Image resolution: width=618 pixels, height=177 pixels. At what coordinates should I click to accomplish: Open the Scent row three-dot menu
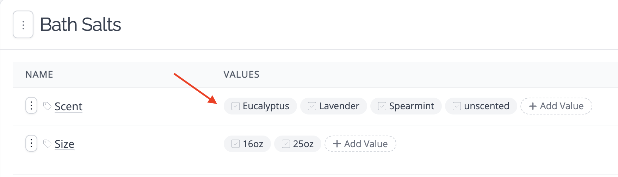[31, 105]
